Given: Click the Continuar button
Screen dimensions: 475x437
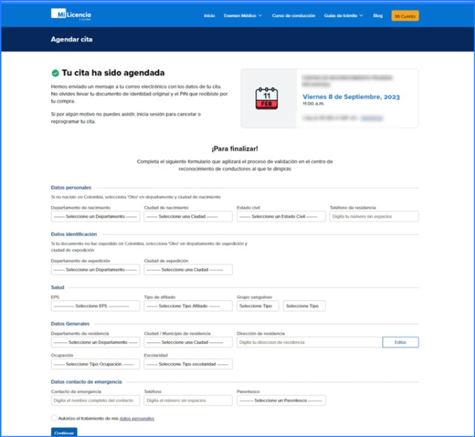Looking at the screenshot, I should 64,432.
